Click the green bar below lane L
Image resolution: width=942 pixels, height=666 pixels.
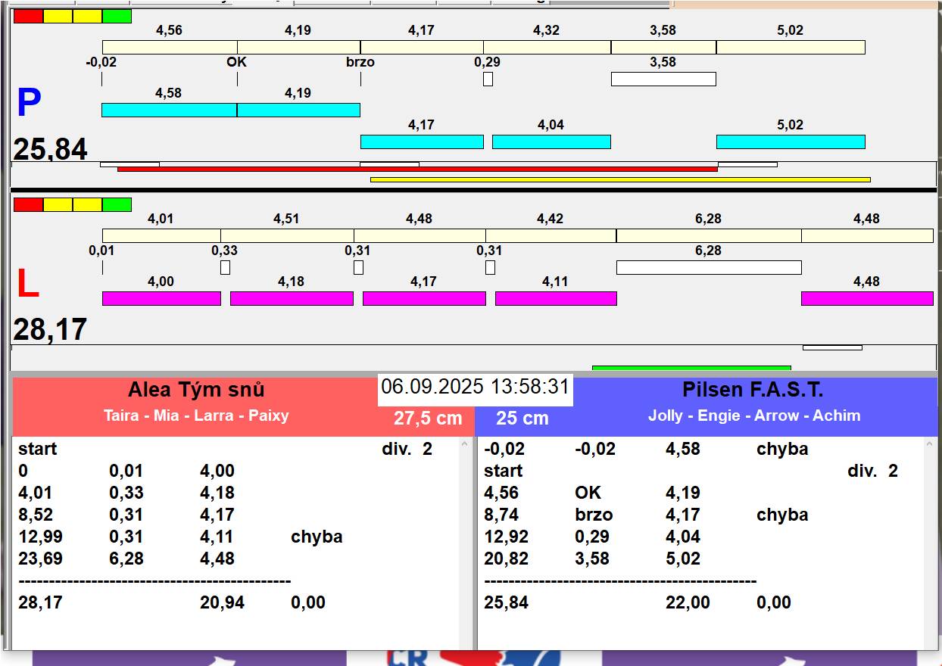pos(691,368)
